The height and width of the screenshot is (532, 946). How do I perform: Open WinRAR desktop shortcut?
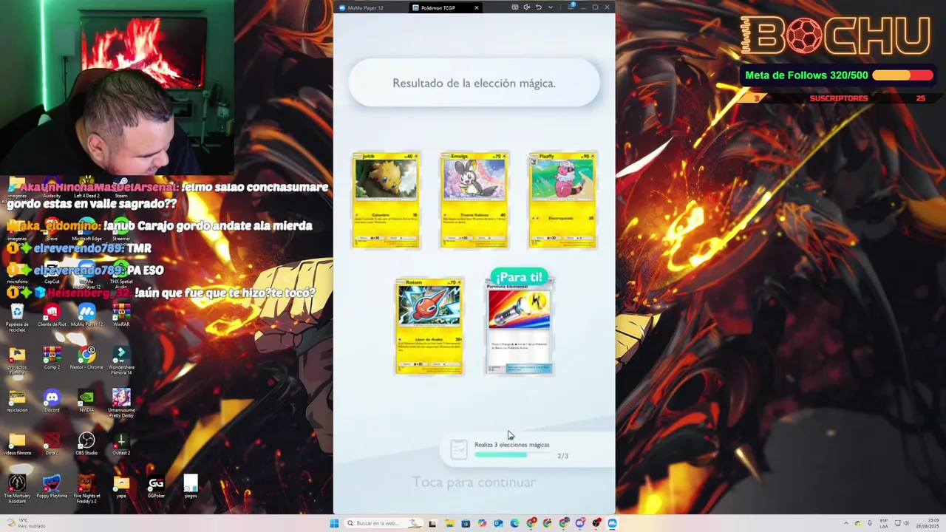tap(121, 316)
